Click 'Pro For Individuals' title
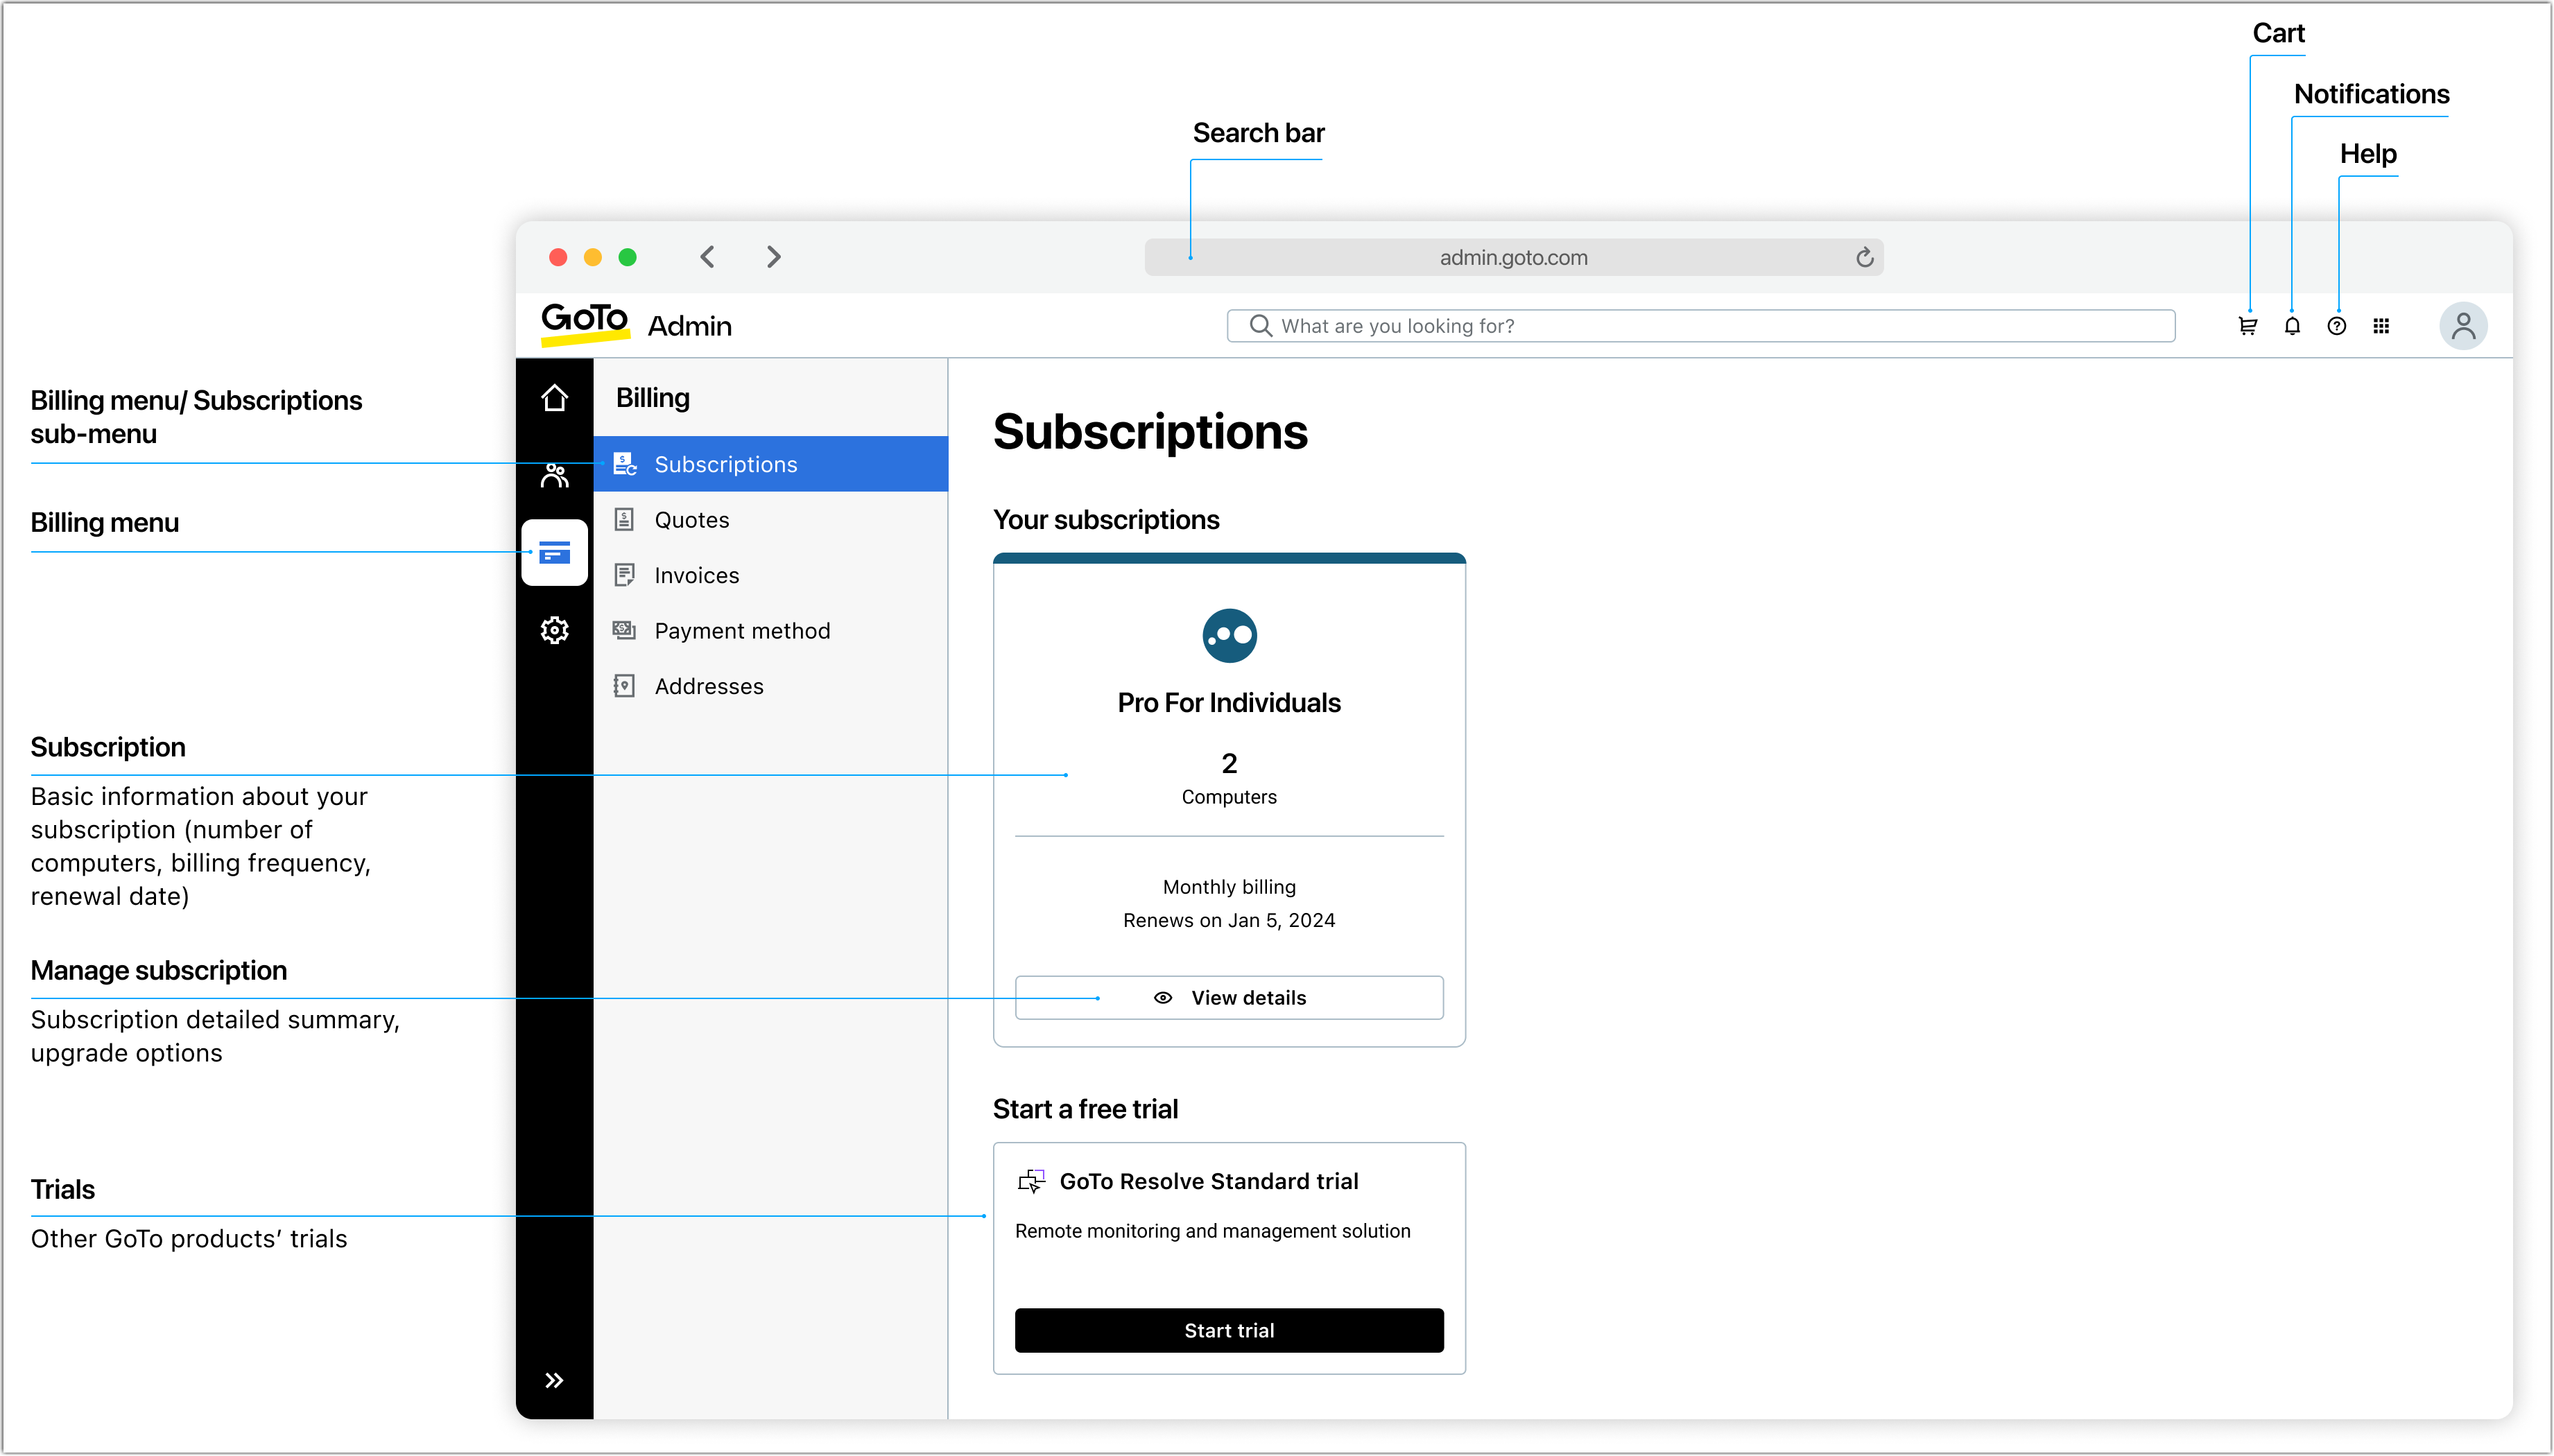Viewport: 2554px width, 1456px height. [1229, 703]
